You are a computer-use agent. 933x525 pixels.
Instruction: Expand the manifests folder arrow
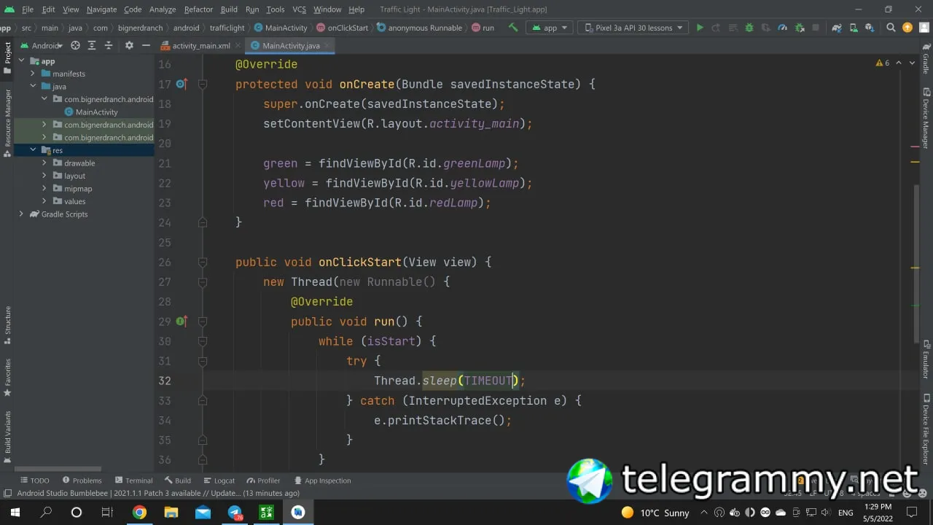(33, 74)
